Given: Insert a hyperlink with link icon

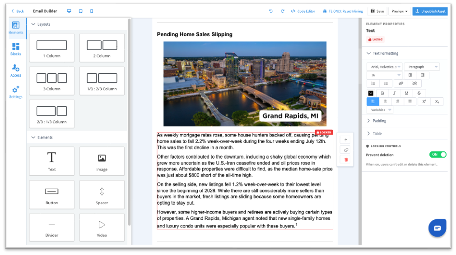Looking at the screenshot, I should click(401, 83).
